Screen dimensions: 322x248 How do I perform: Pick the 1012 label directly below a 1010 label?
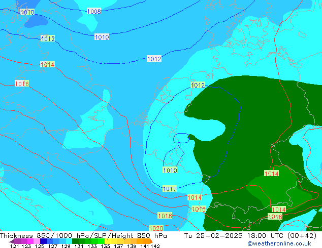pyautogui.click(x=170, y=189)
